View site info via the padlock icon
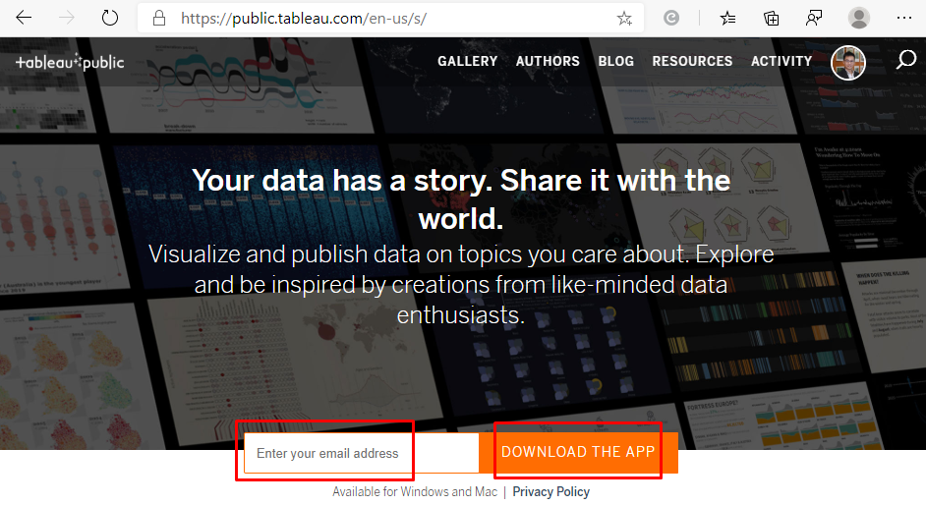926x505 pixels. click(159, 19)
